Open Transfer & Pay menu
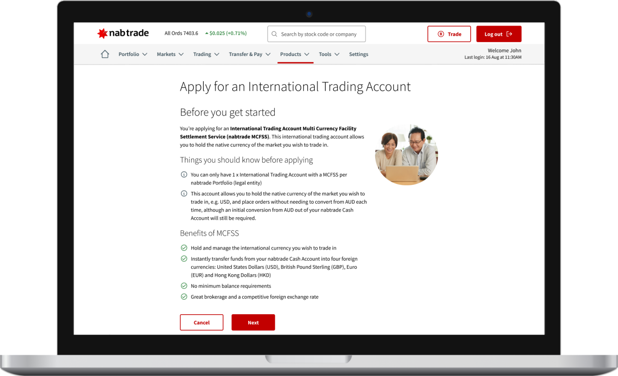Image resolution: width=618 pixels, height=376 pixels. coord(250,55)
